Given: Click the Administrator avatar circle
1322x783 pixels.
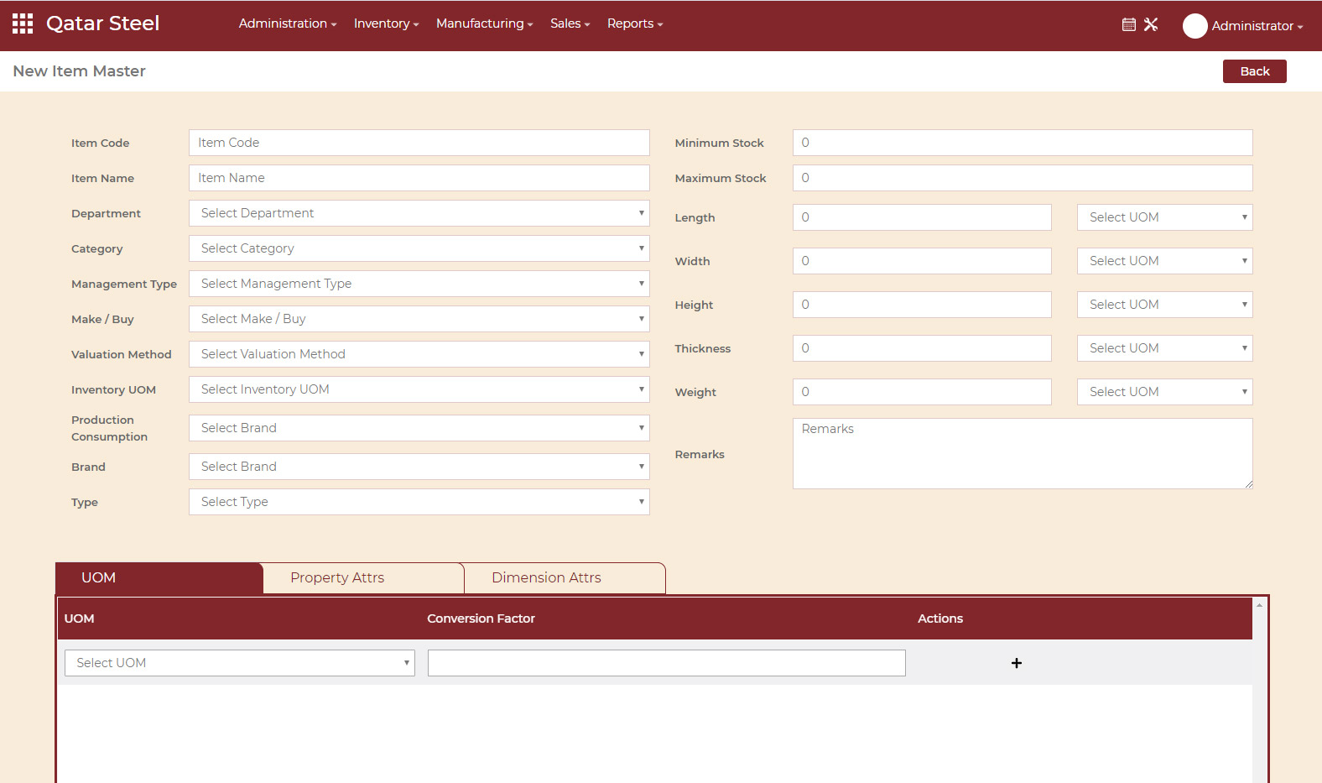Looking at the screenshot, I should point(1194,26).
